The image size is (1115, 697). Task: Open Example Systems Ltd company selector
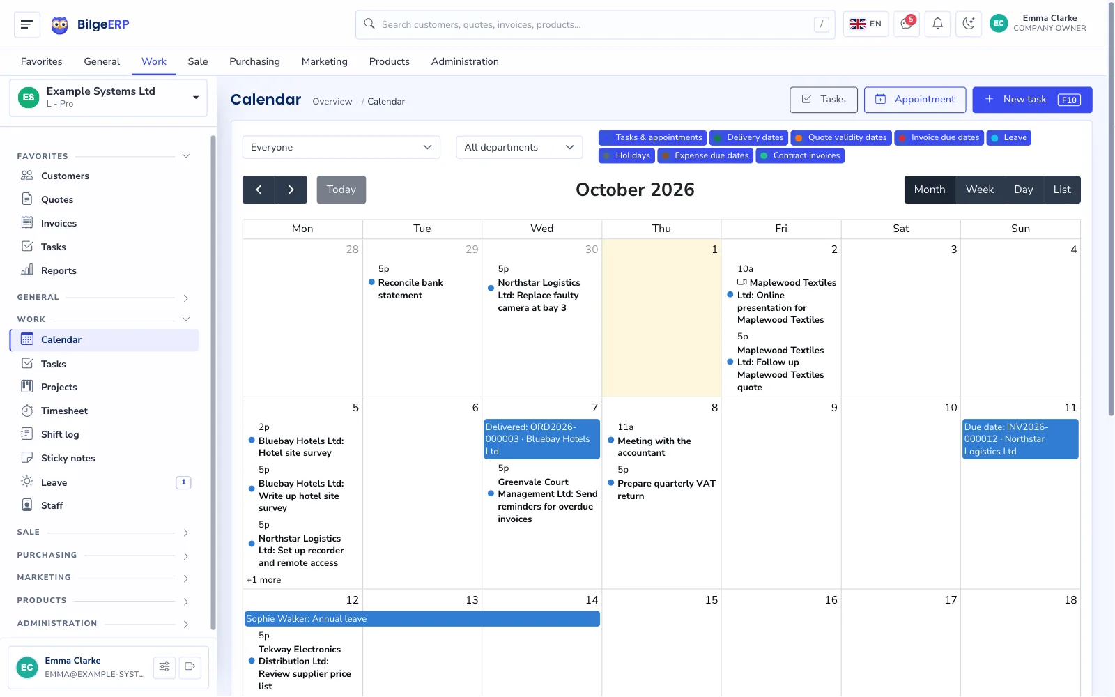[x=108, y=98]
